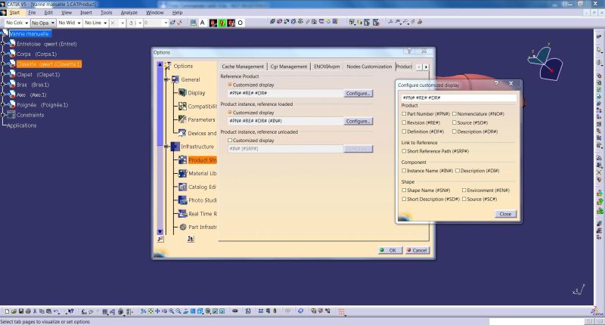Check the Definition (#DF#) checkbox
This screenshot has width=605, height=325.
pos(404,132)
